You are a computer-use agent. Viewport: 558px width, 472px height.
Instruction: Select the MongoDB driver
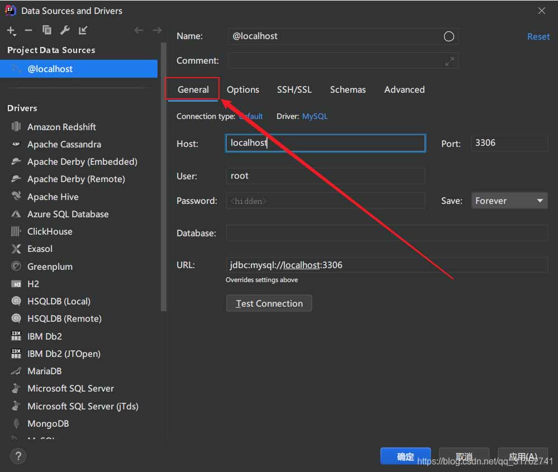point(48,423)
